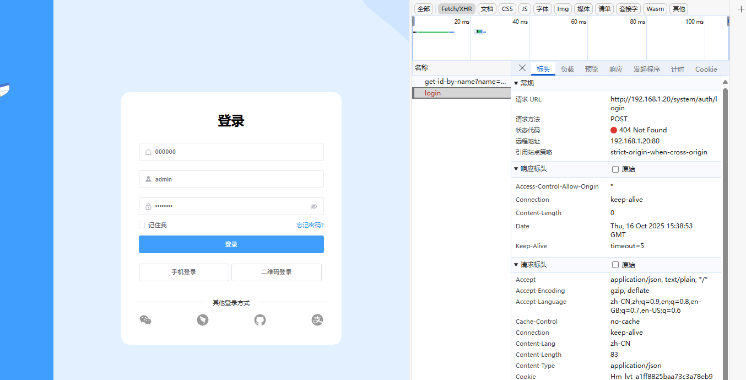Close the request details panel
This screenshot has width=746, height=380.
click(x=522, y=68)
